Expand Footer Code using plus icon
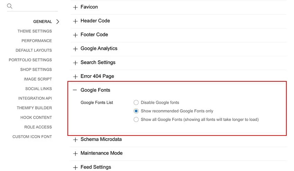The height and width of the screenshot is (171, 294). (75, 35)
